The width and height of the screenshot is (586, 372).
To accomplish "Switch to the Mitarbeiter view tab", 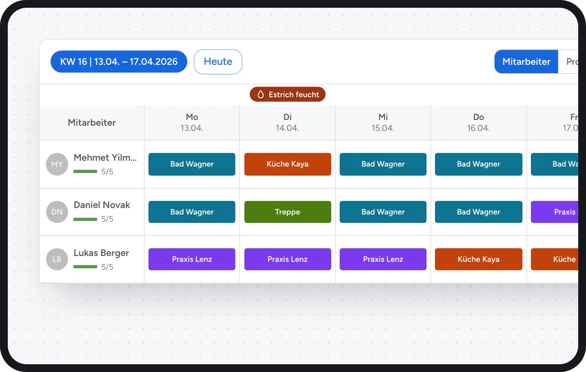I will [526, 62].
